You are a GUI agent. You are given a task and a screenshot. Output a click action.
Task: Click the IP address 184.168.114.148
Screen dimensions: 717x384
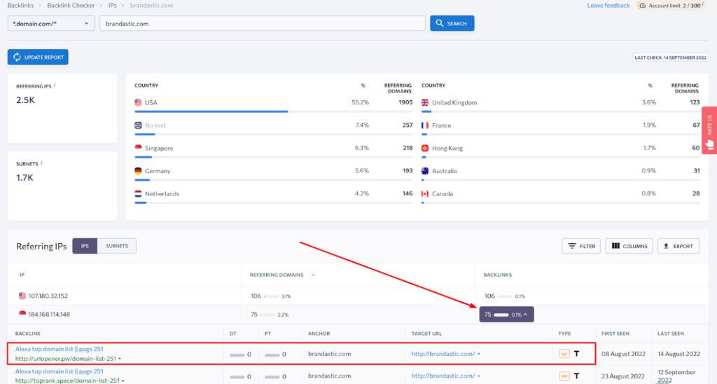[x=49, y=315]
